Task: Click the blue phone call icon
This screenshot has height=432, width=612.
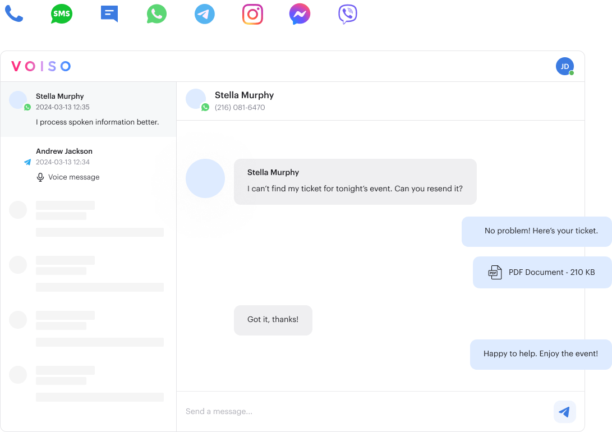Action: 14,14
